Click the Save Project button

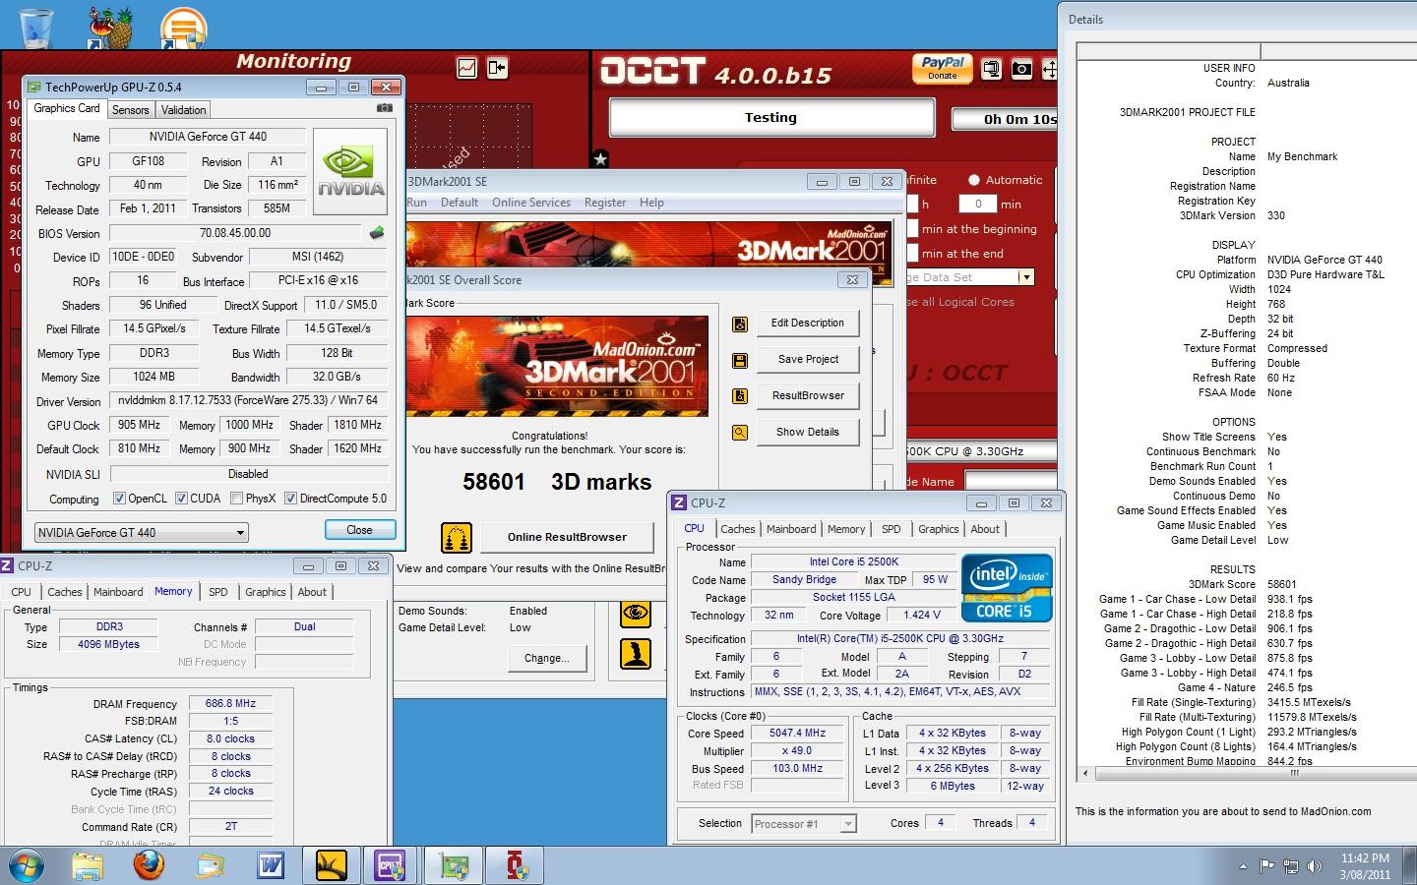click(x=808, y=360)
